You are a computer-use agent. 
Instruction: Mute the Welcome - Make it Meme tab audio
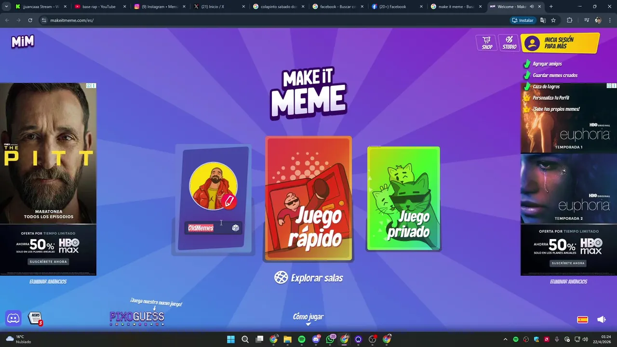(x=532, y=7)
